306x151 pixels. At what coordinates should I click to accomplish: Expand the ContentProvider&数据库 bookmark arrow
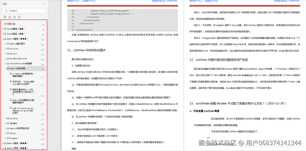(x=6, y=64)
